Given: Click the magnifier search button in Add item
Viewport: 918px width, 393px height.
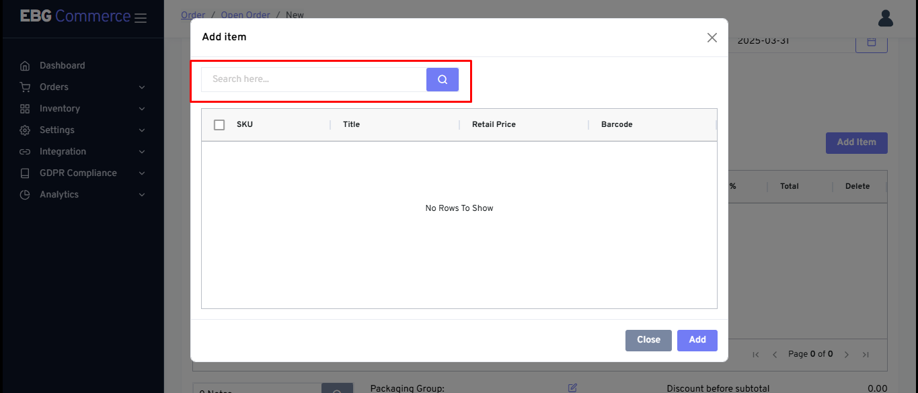Looking at the screenshot, I should pyautogui.click(x=442, y=79).
